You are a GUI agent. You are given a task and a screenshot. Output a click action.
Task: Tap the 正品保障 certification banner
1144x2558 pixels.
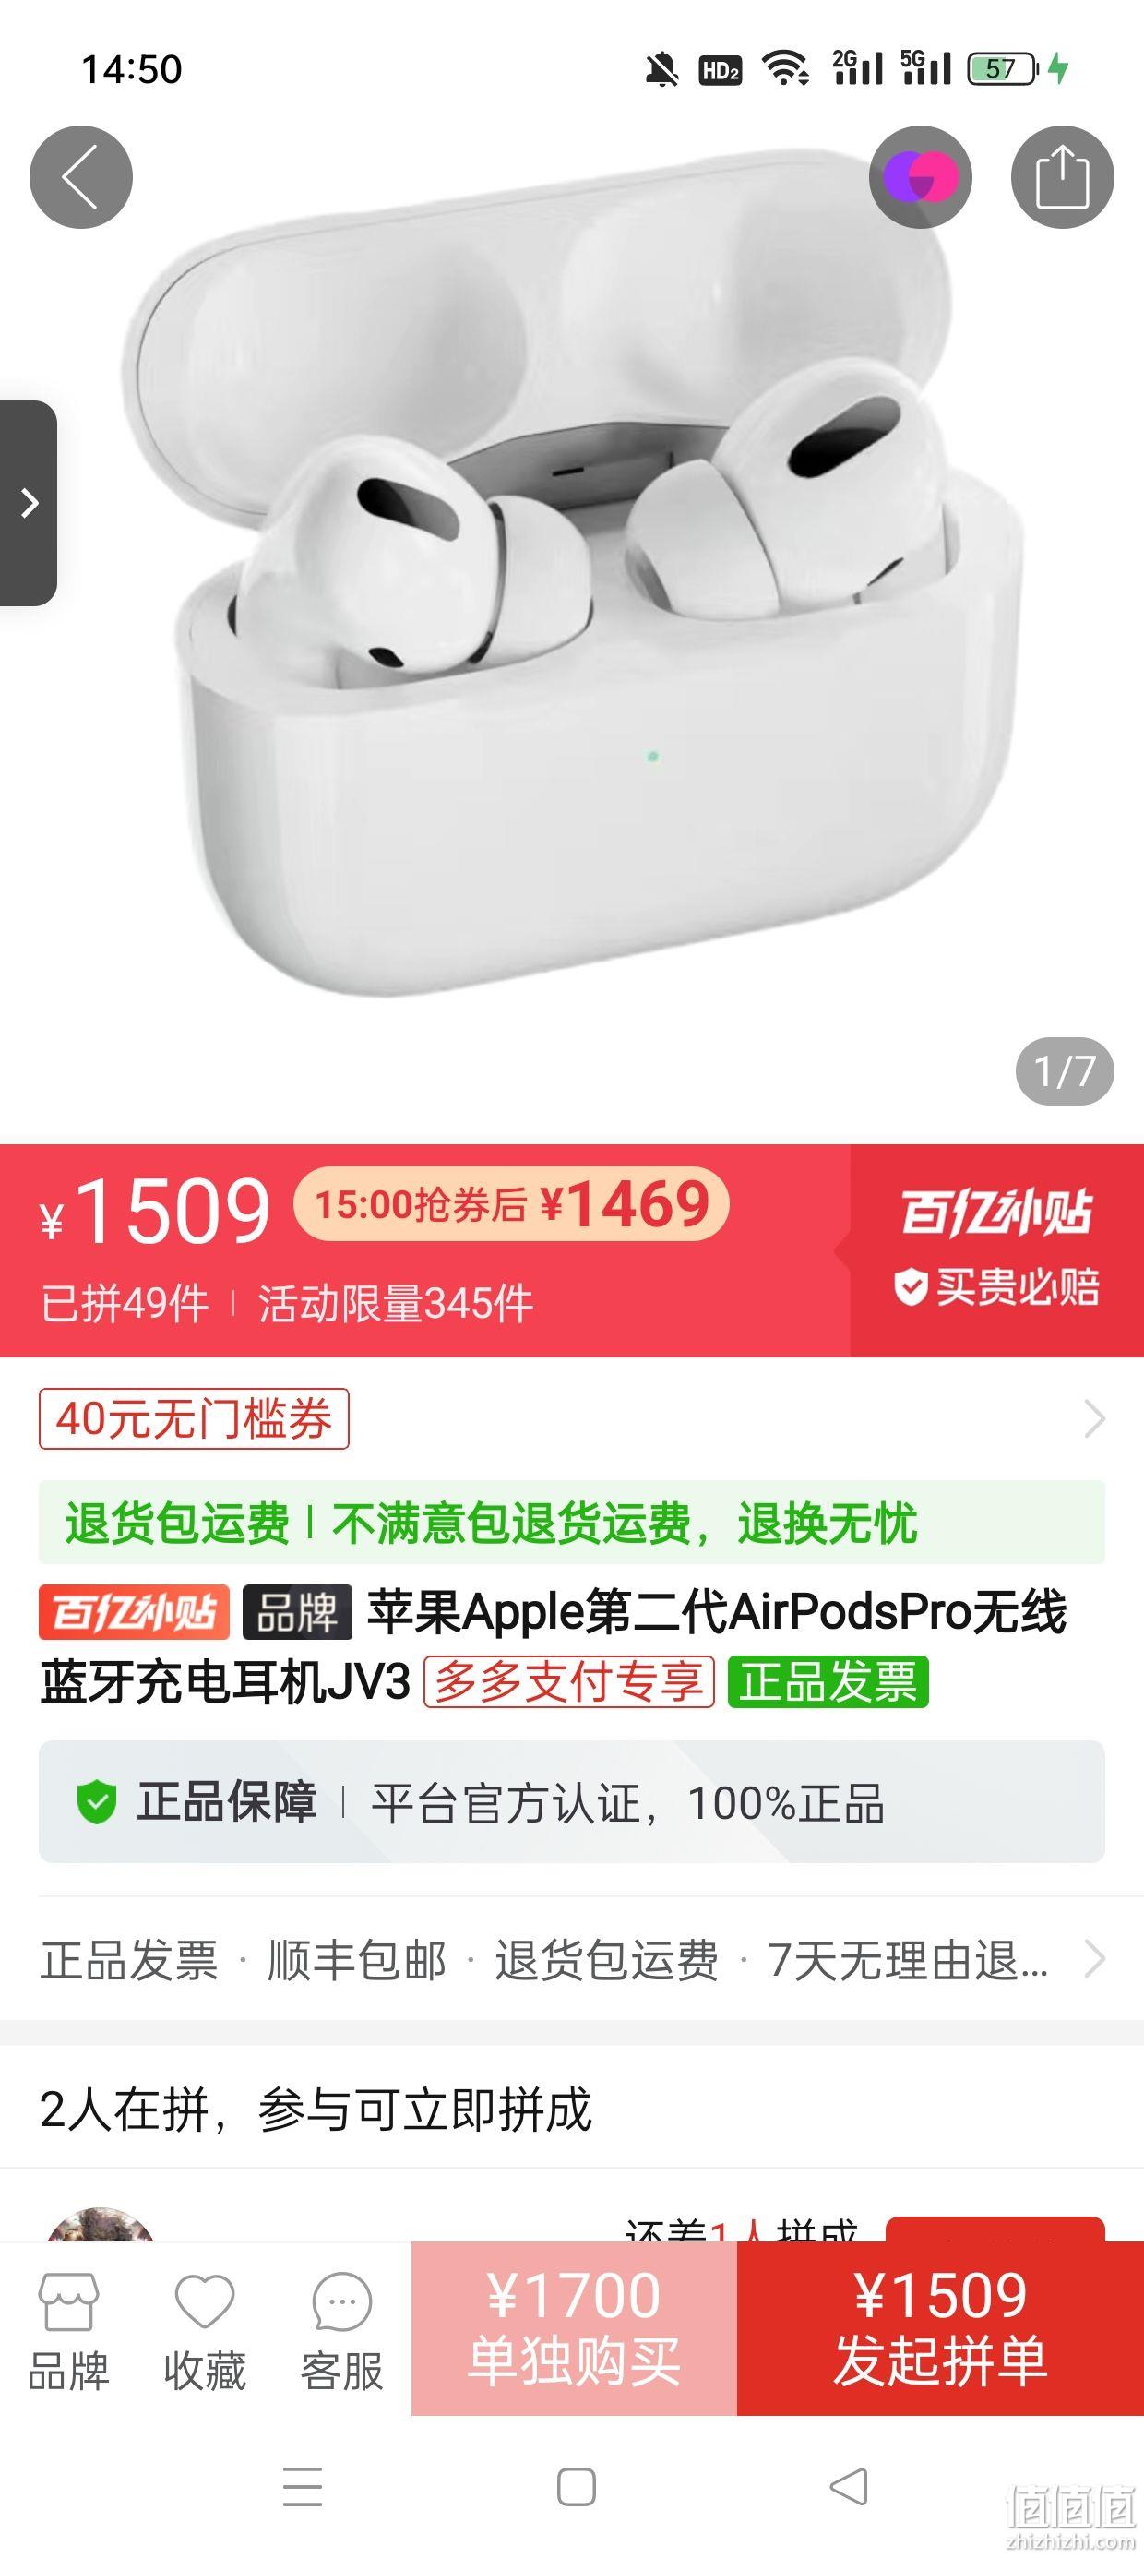[572, 1801]
